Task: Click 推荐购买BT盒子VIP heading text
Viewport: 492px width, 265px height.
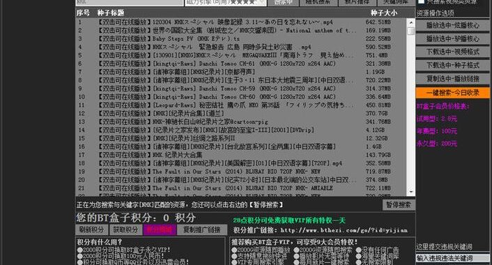Action: (294, 242)
